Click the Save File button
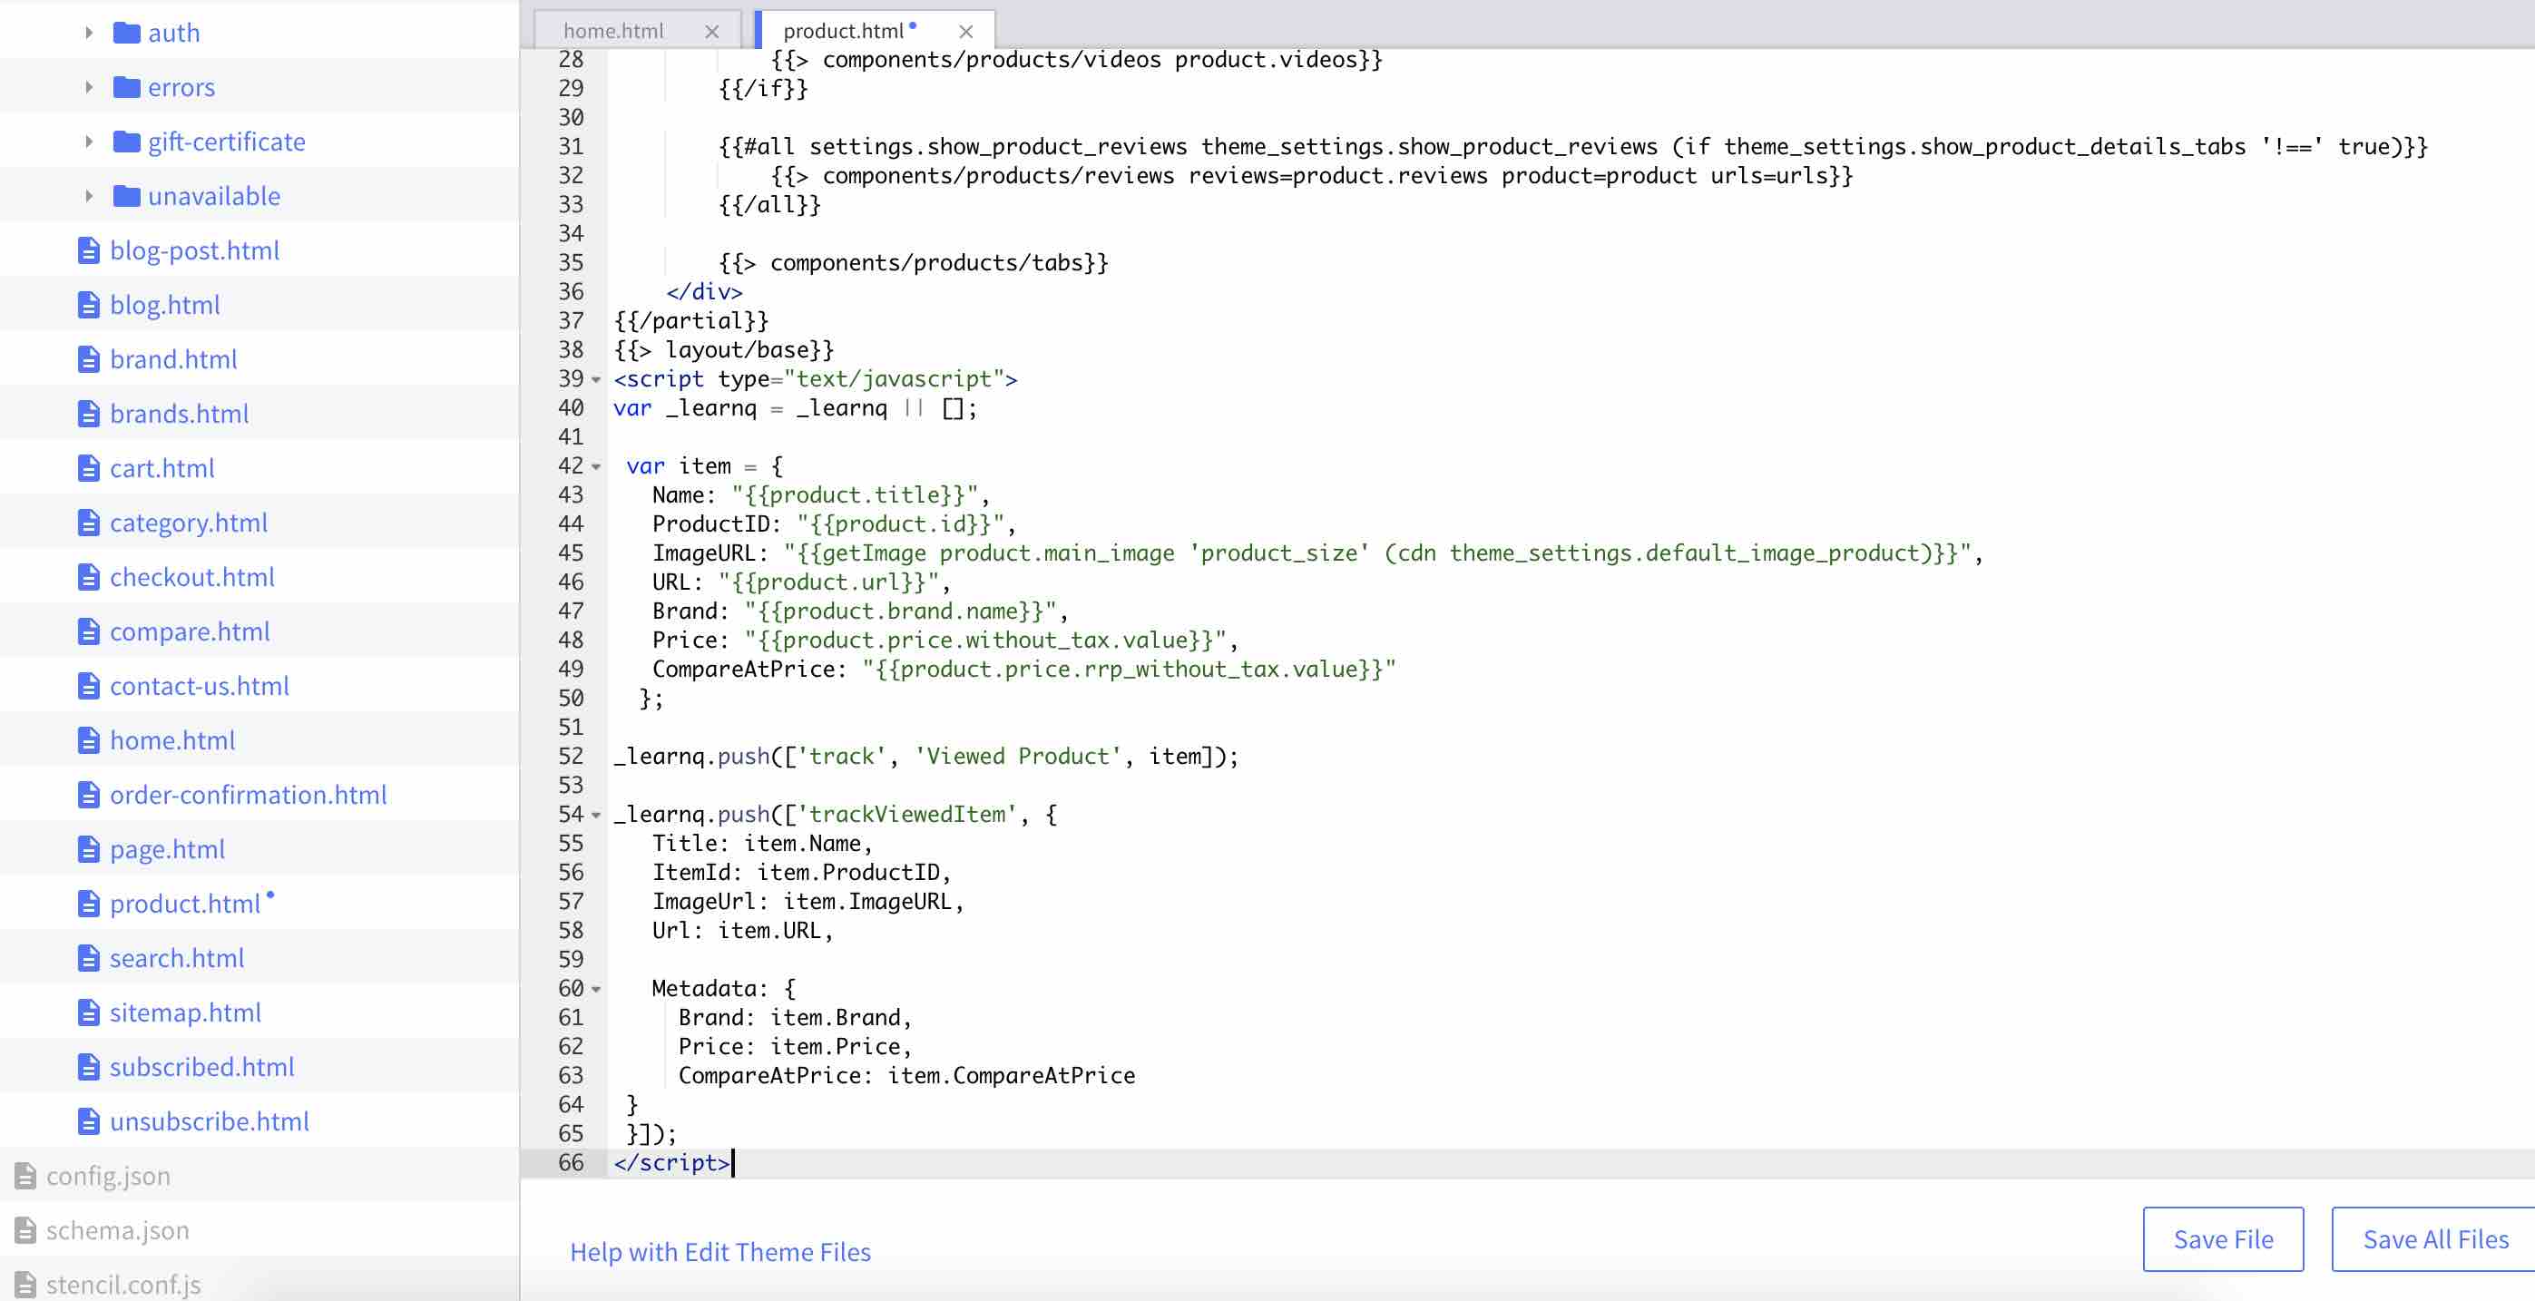 pos(2223,1238)
